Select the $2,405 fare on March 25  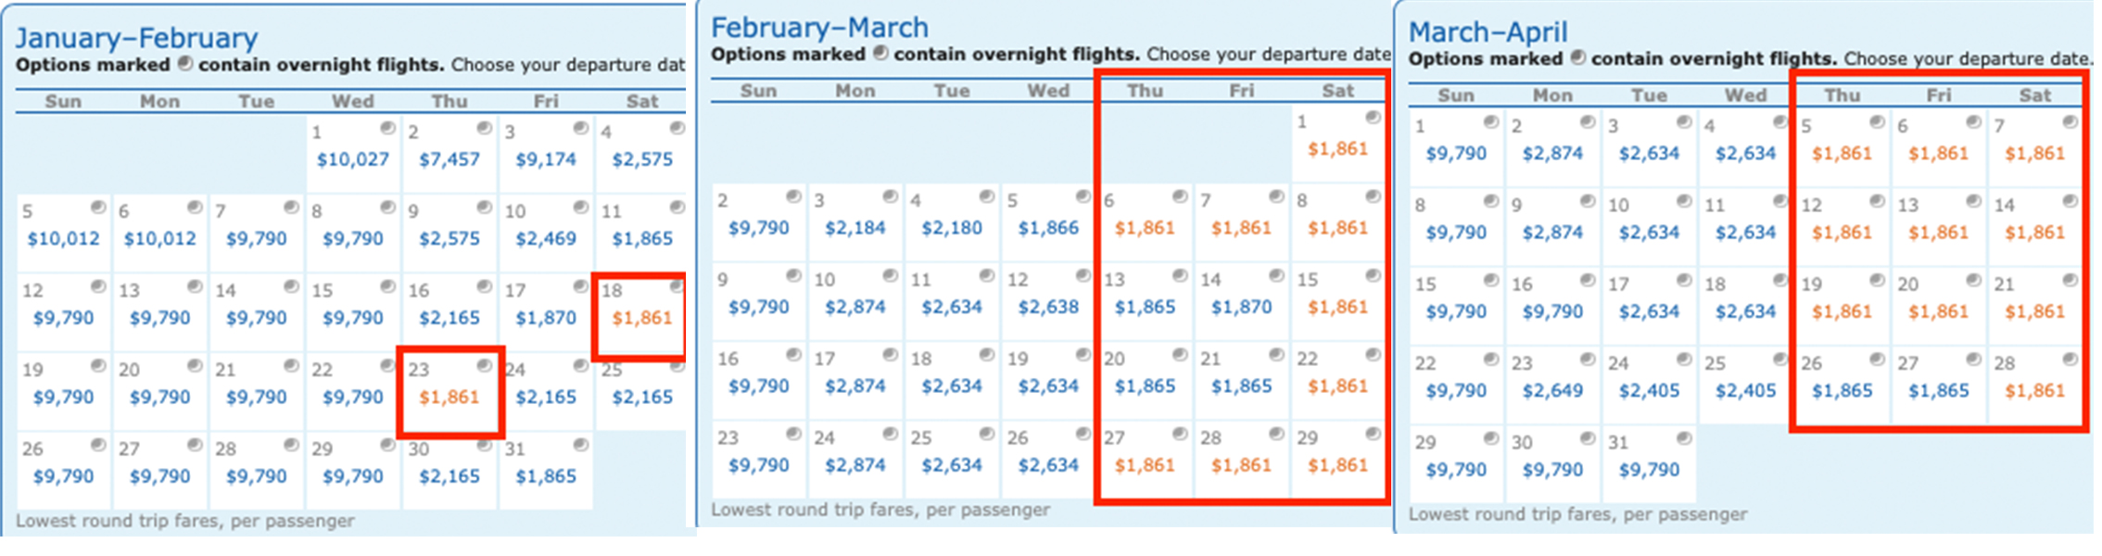[x=1744, y=391]
